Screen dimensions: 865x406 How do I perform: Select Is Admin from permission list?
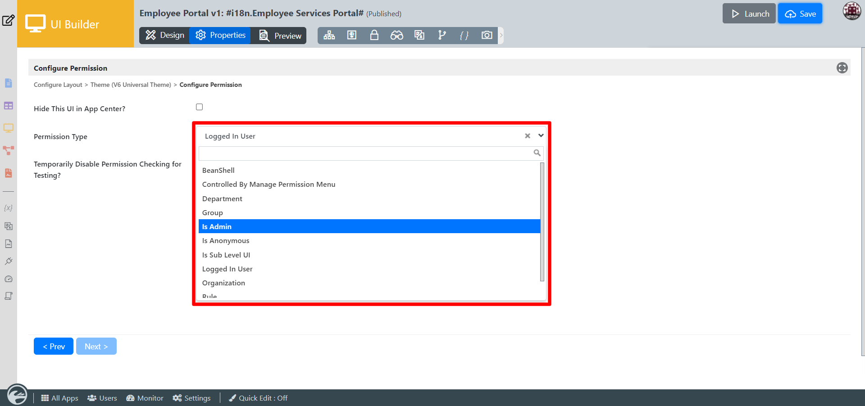tap(217, 226)
